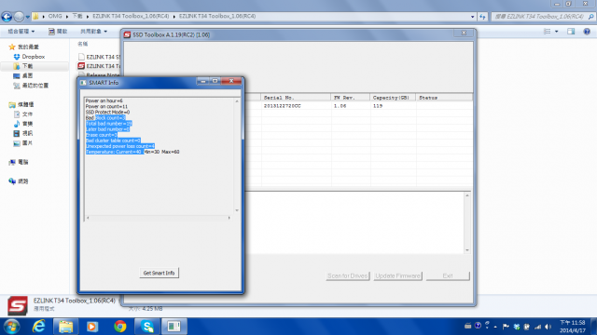The width and height of the screenshot is (597, 335).
Task: Select first EZLINK T34 file in list
Action: [99, 57]
